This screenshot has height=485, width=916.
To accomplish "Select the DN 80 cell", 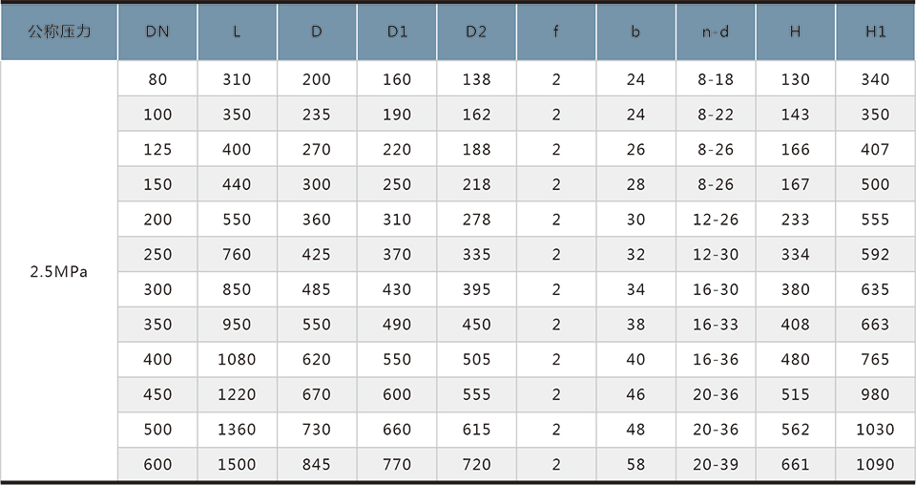I will click(x=157, y=79).
